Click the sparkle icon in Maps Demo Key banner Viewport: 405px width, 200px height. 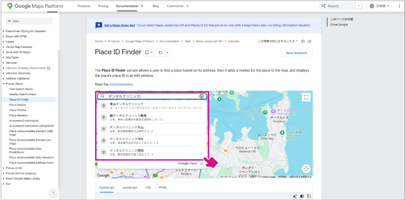pos(99,25)
